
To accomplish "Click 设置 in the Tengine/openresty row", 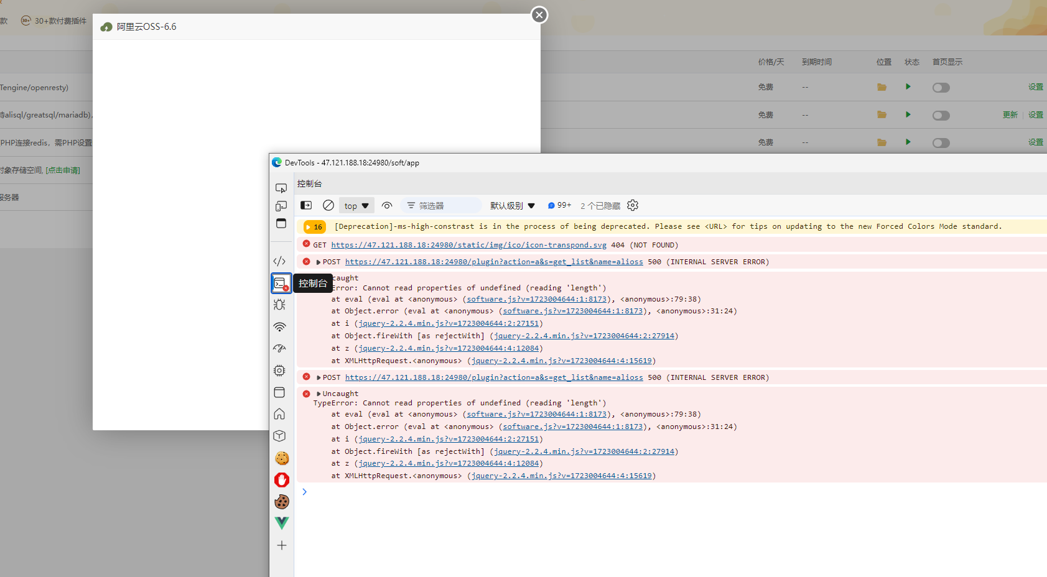I will click(1035, 87).
